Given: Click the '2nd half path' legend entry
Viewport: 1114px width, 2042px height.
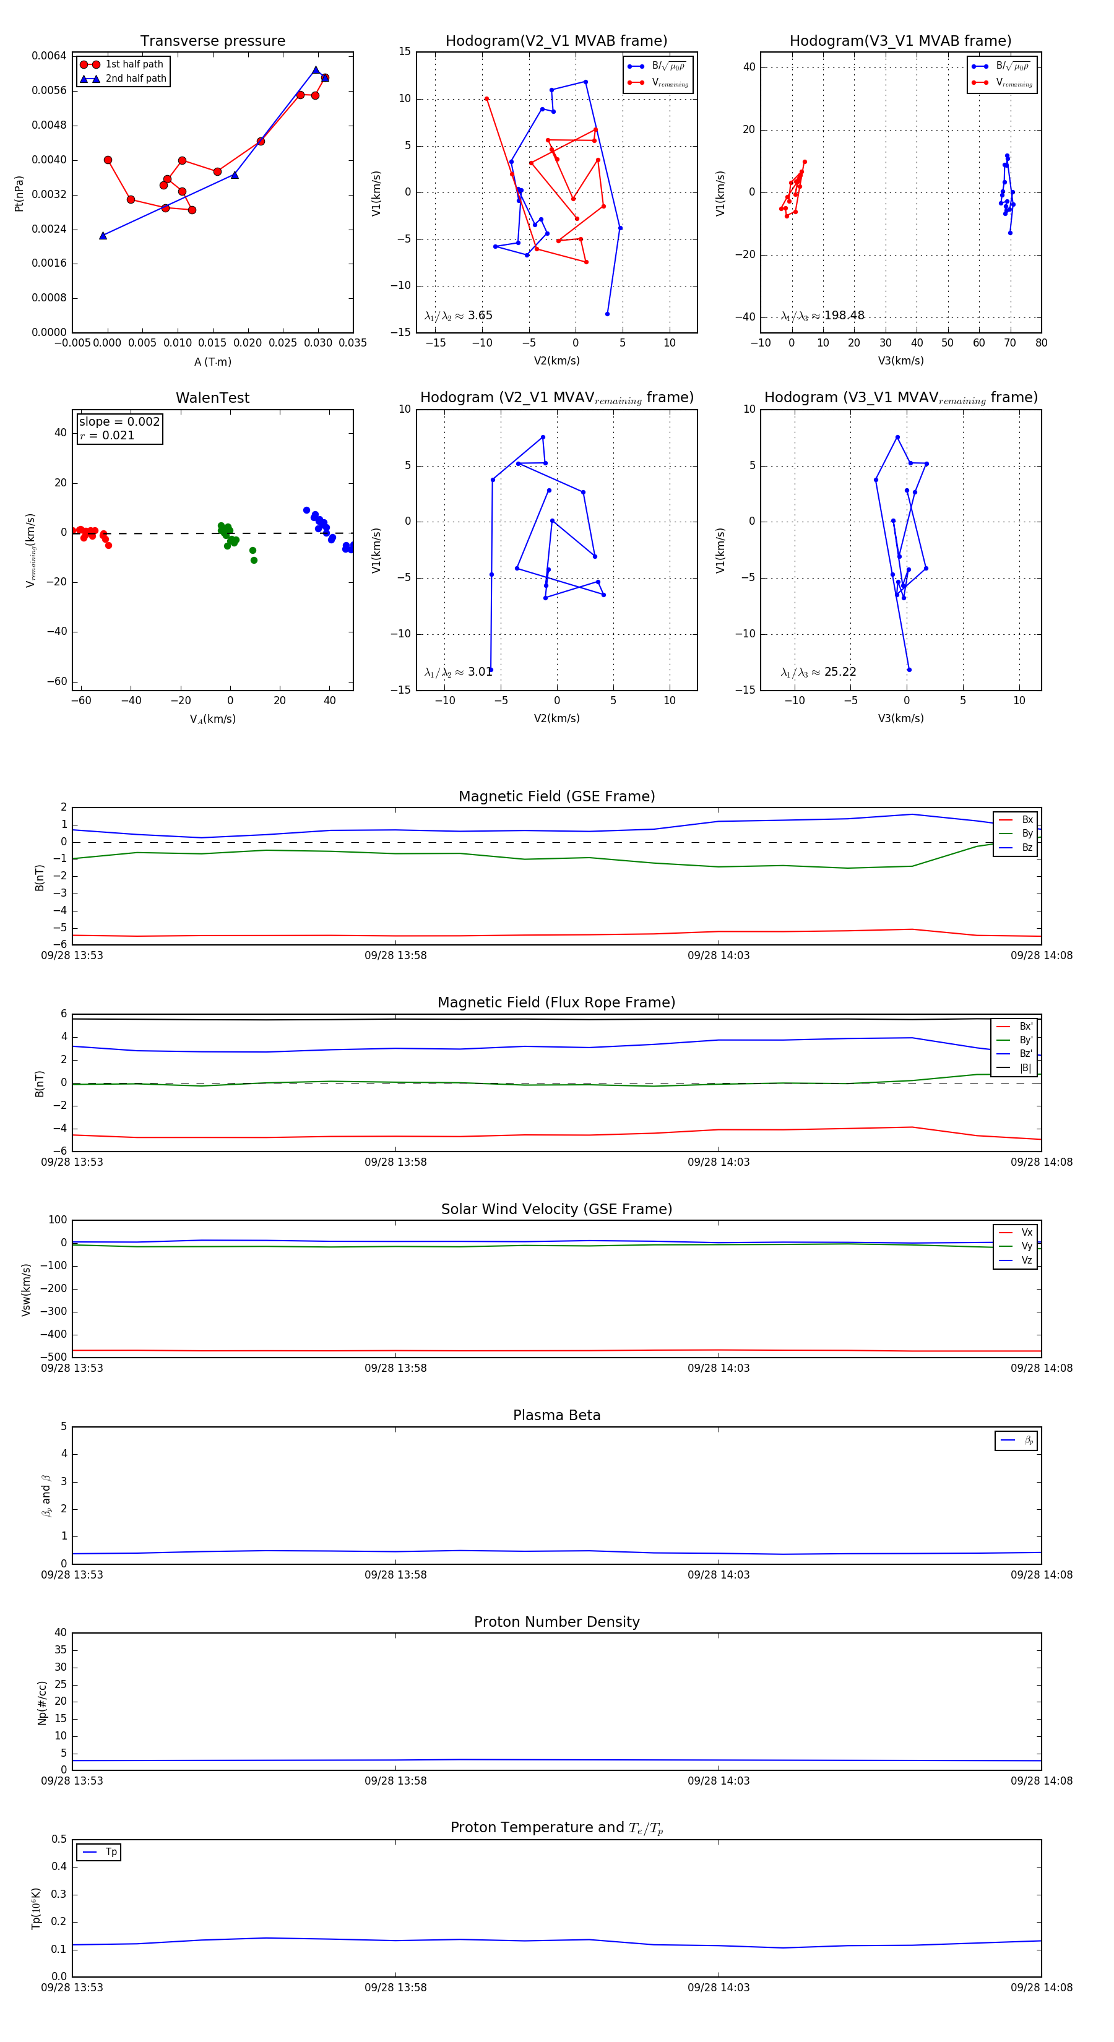Looking at the screenshot, I should pyautogui.click(x=123, y=79).
